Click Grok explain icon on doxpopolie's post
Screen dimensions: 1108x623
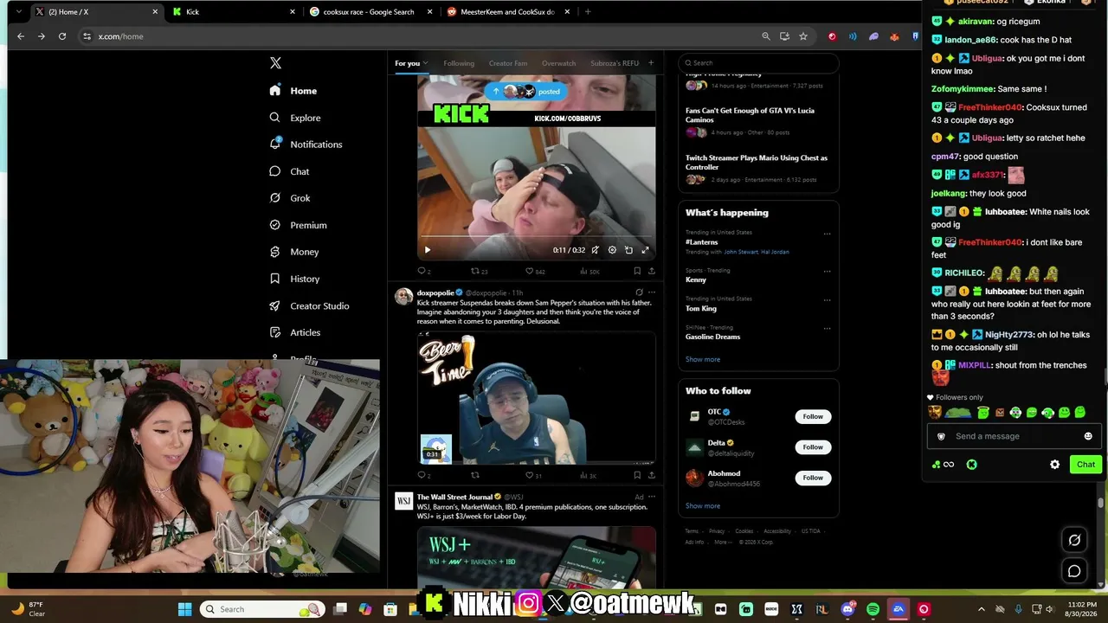tap(639, 292)
